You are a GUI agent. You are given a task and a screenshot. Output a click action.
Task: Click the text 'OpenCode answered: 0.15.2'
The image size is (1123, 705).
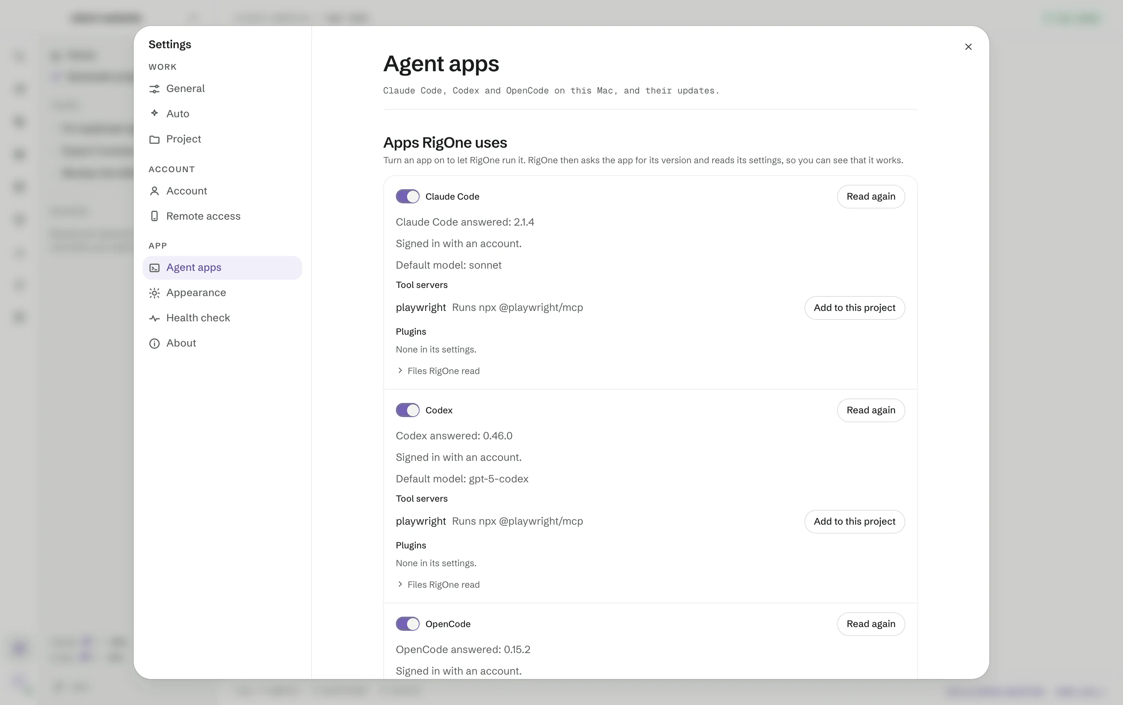[x=463, y=650]
